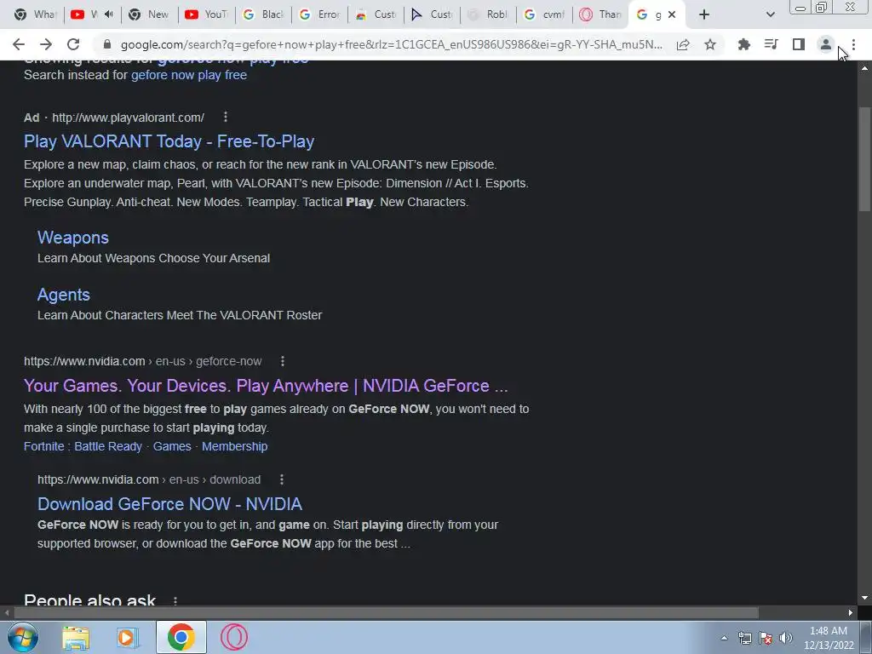
Task: Click the scroll down arrow of vertical scrollbar
Action: (x=864, y=598)
